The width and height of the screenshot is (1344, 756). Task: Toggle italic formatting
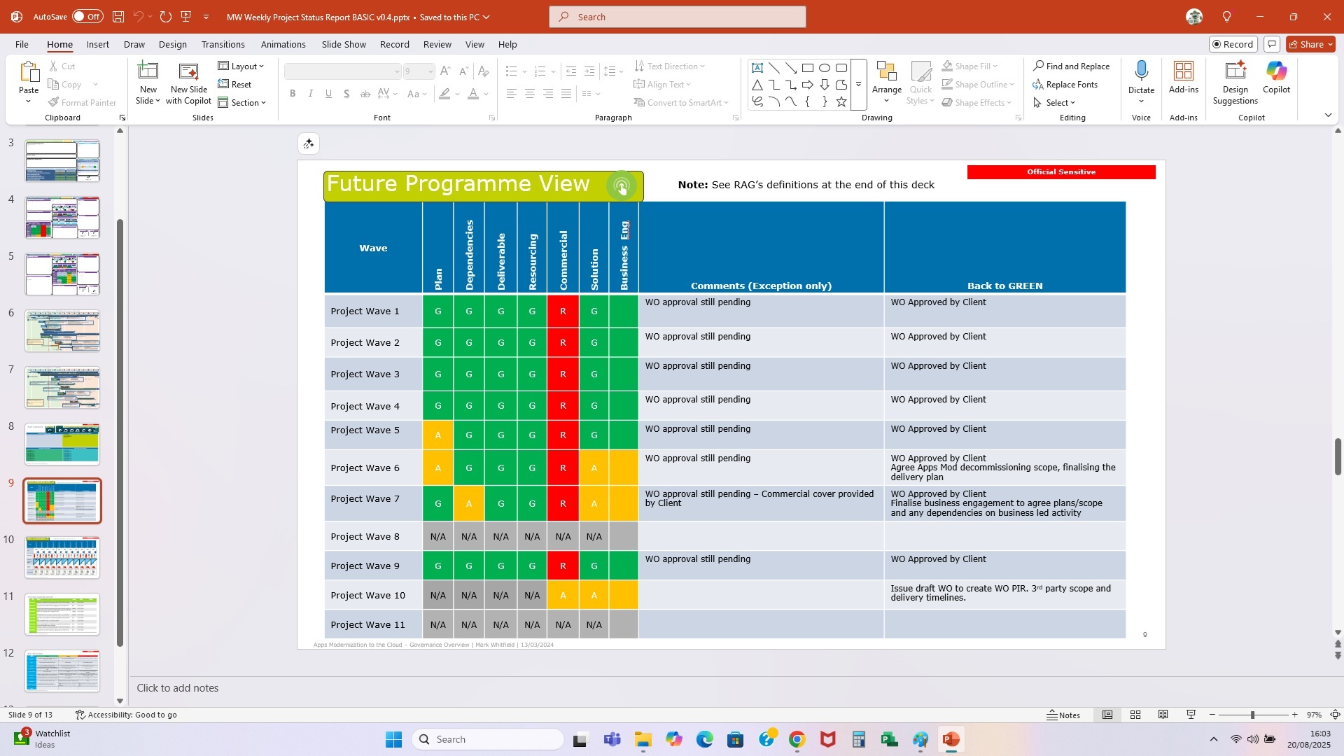[x=310, y=93]
